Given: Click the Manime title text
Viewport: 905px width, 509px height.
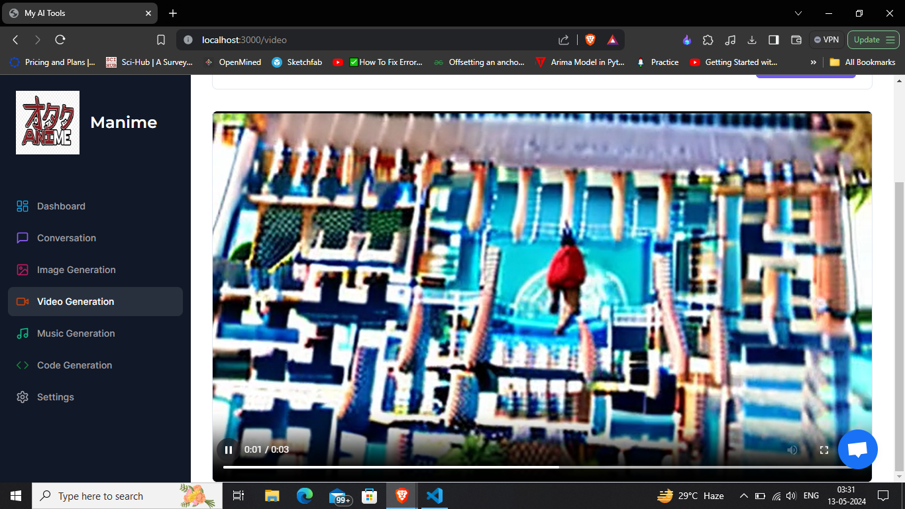Looking at the screenshot, I should [124, 123].
